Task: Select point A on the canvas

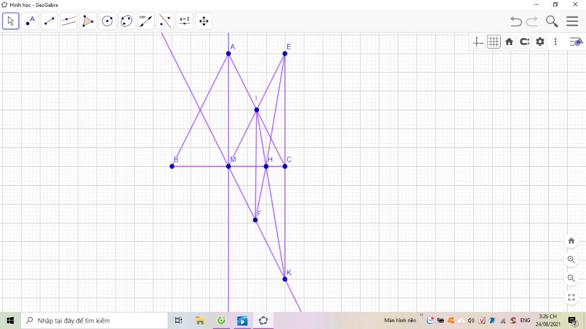Action: [x=228, y=54]
